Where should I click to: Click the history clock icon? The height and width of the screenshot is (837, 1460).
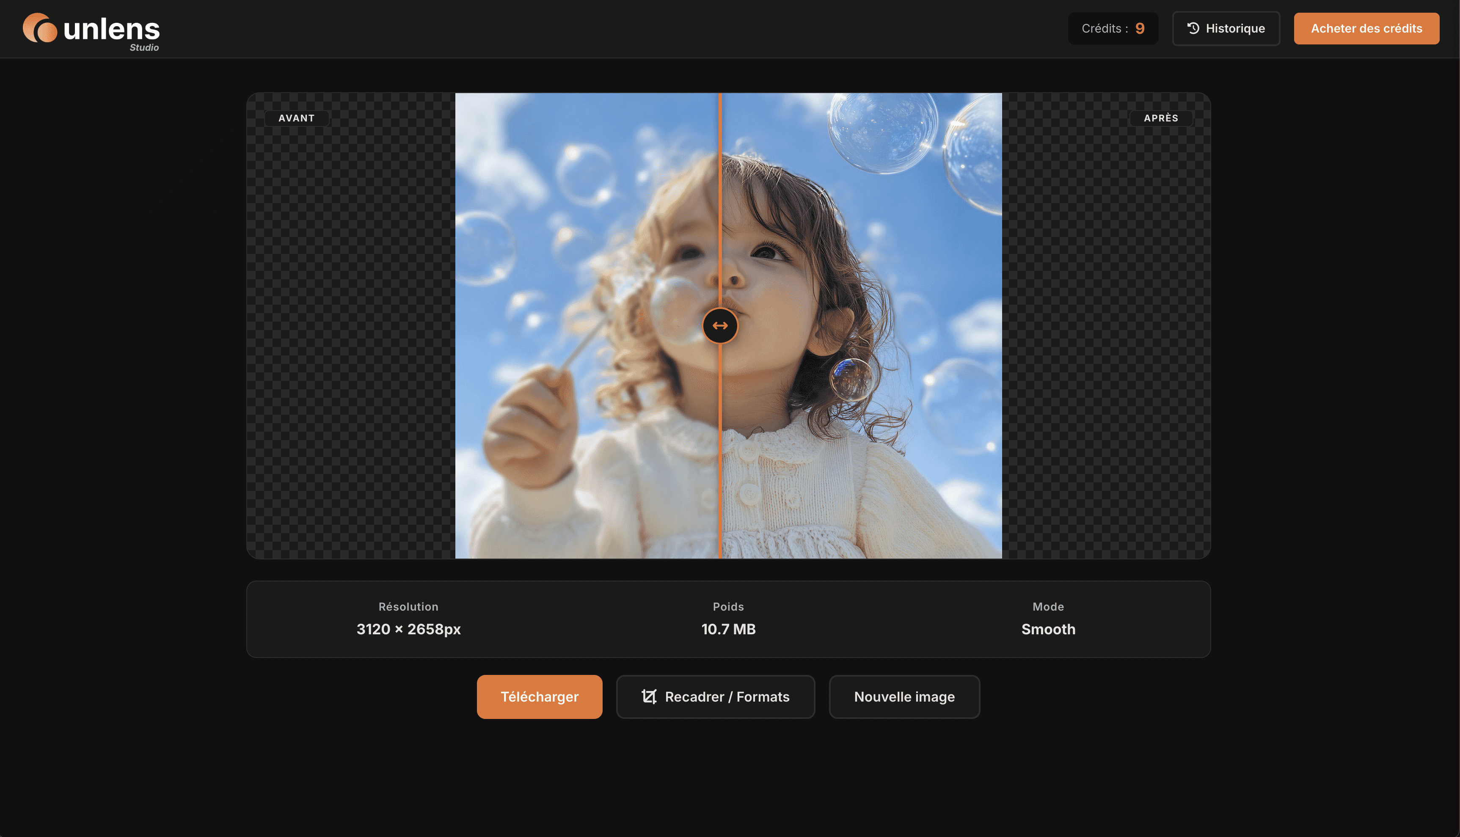[x=1193, y=28]
